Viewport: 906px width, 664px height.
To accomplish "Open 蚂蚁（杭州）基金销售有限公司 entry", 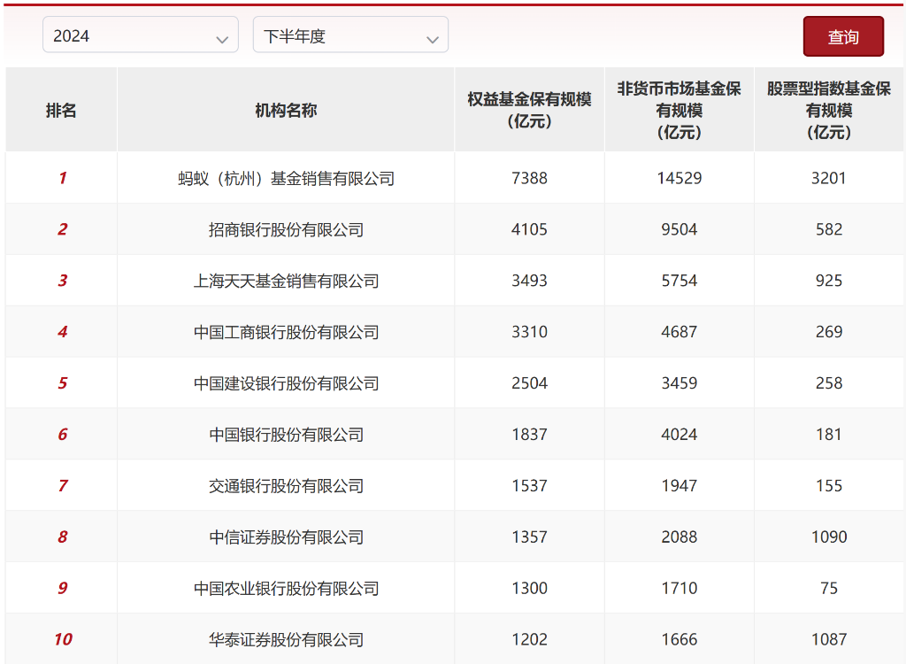I will [x=284, y=178].
